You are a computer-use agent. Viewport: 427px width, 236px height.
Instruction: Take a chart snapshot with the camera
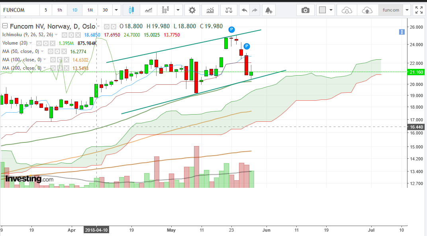coord(305,10)
